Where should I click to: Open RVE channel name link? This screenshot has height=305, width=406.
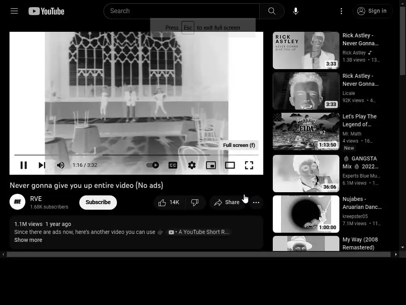(x=36, y=199)
